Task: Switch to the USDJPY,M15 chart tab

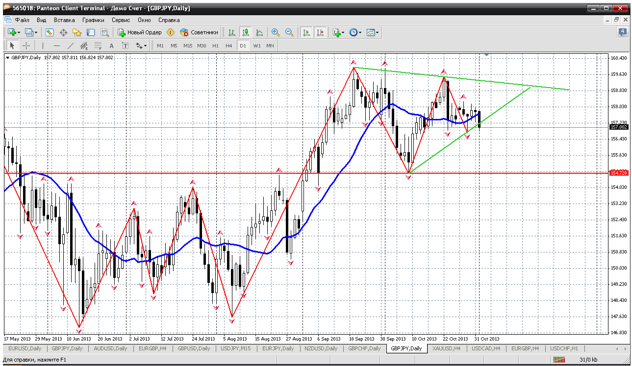Action: (236, 348)
